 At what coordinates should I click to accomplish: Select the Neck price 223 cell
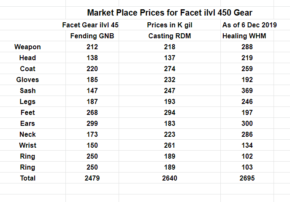point(170,135)
